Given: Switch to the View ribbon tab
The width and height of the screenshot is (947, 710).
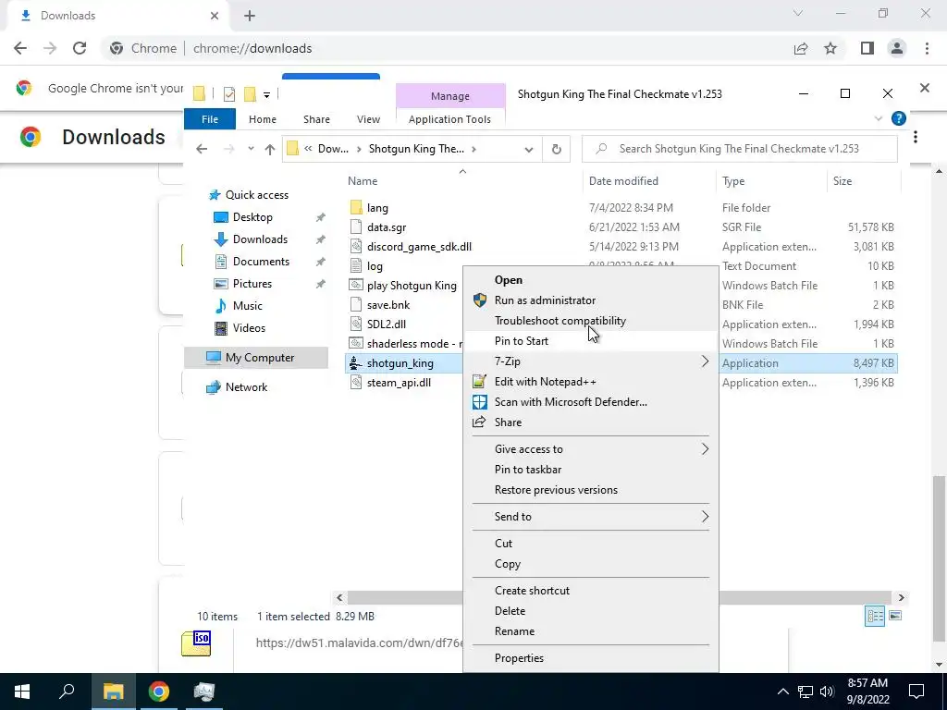Looking at the screenshot, I should coord(368,119).
